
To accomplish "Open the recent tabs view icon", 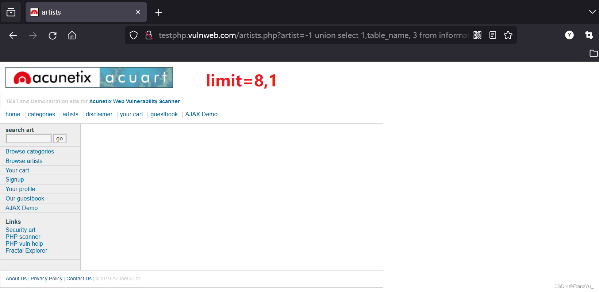I will click(11, 12).
